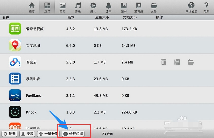
Task: Select the 百度地图 app name
Action: 33,45
